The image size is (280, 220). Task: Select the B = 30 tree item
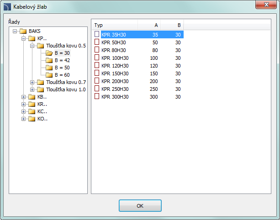click(x=62, y=53)
